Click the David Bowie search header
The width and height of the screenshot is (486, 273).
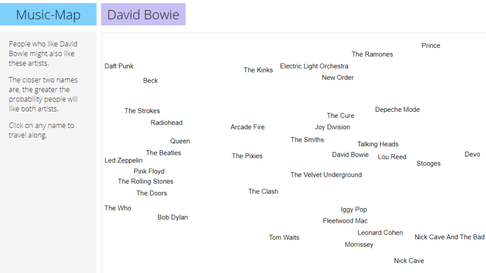[x=143, y=15]
